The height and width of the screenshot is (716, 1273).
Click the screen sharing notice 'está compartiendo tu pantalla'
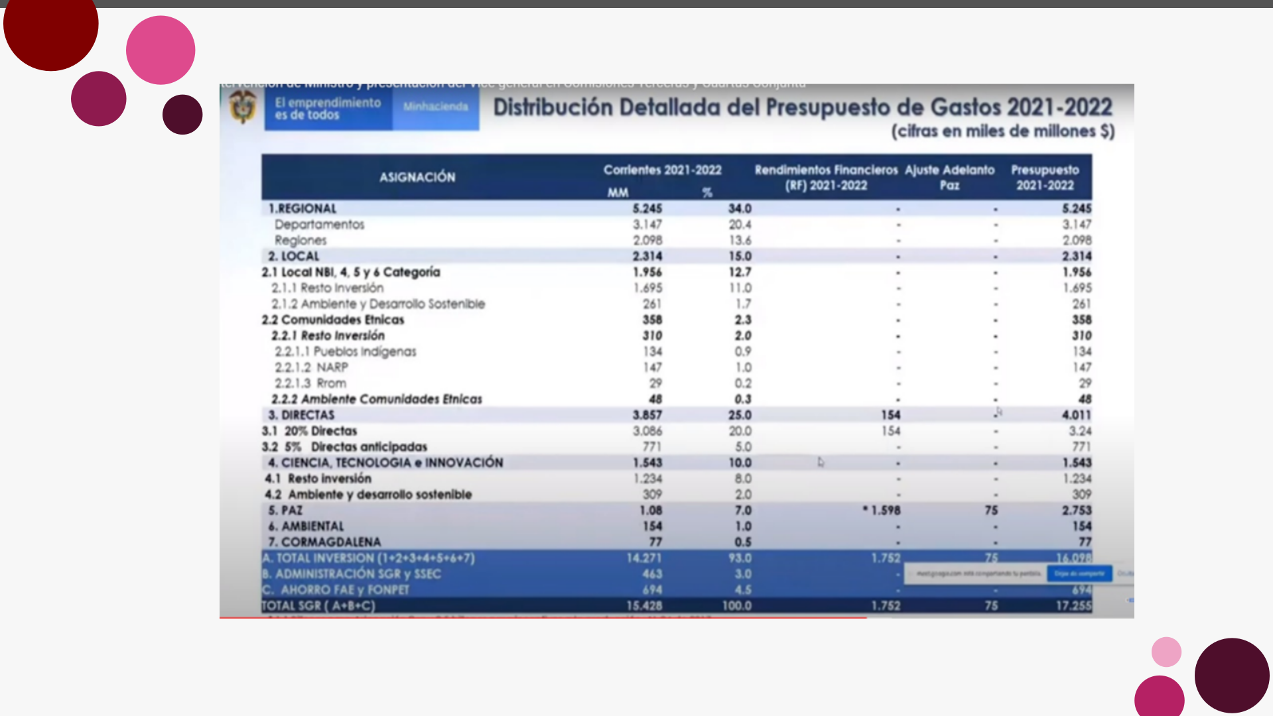tap(978, 573)
